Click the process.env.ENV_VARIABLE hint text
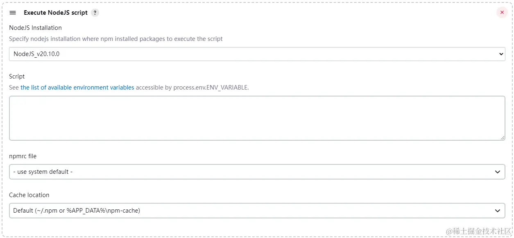Screen dimensions: 514x238 pos(211,88)
